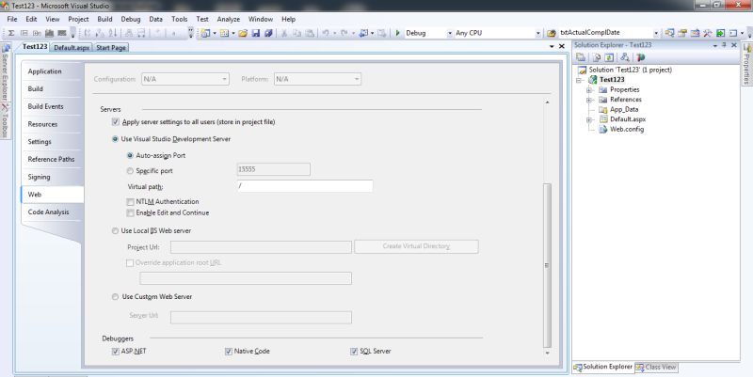Click the green Start Debugging play icon
This screenshot has height=377, width=753.
pyautogui.click(x=397, y=33)
